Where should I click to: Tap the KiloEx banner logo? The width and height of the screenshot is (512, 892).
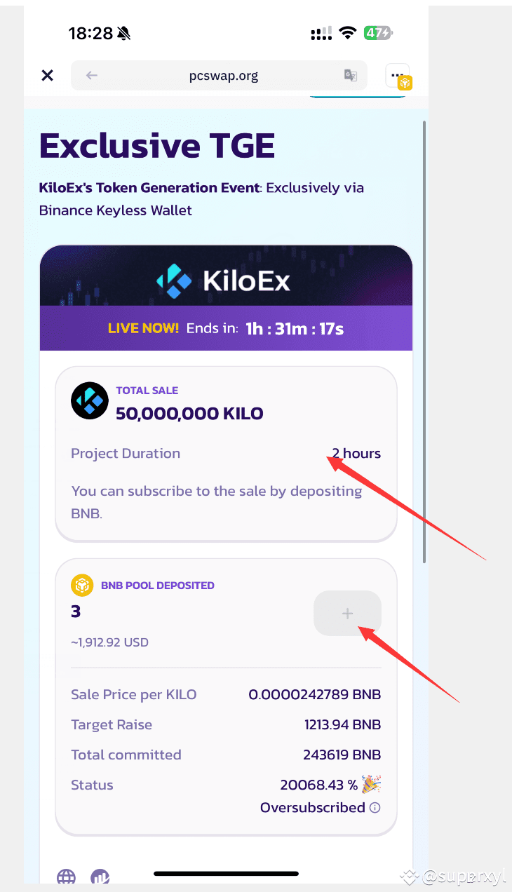tap(224, 281)
